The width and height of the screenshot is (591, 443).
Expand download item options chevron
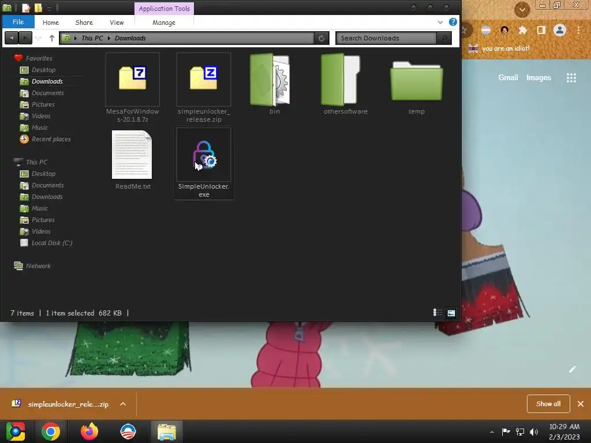pyautogui.click(x=123, y=404)
